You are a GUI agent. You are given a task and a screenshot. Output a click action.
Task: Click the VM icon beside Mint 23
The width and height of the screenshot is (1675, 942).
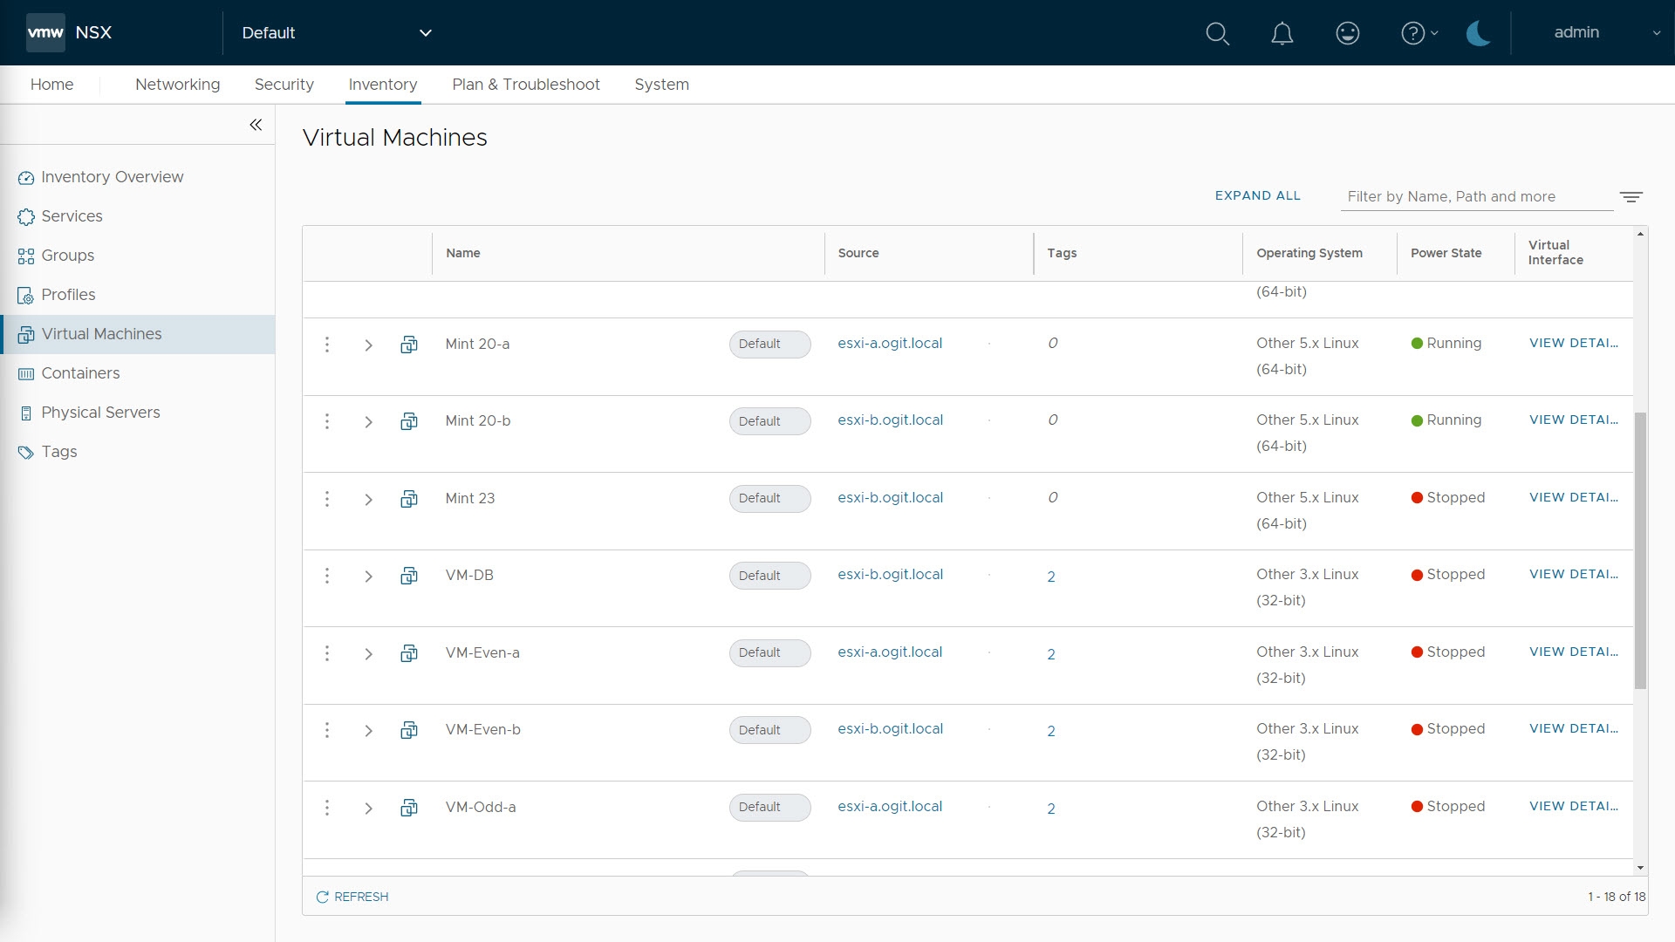(408, 499)
